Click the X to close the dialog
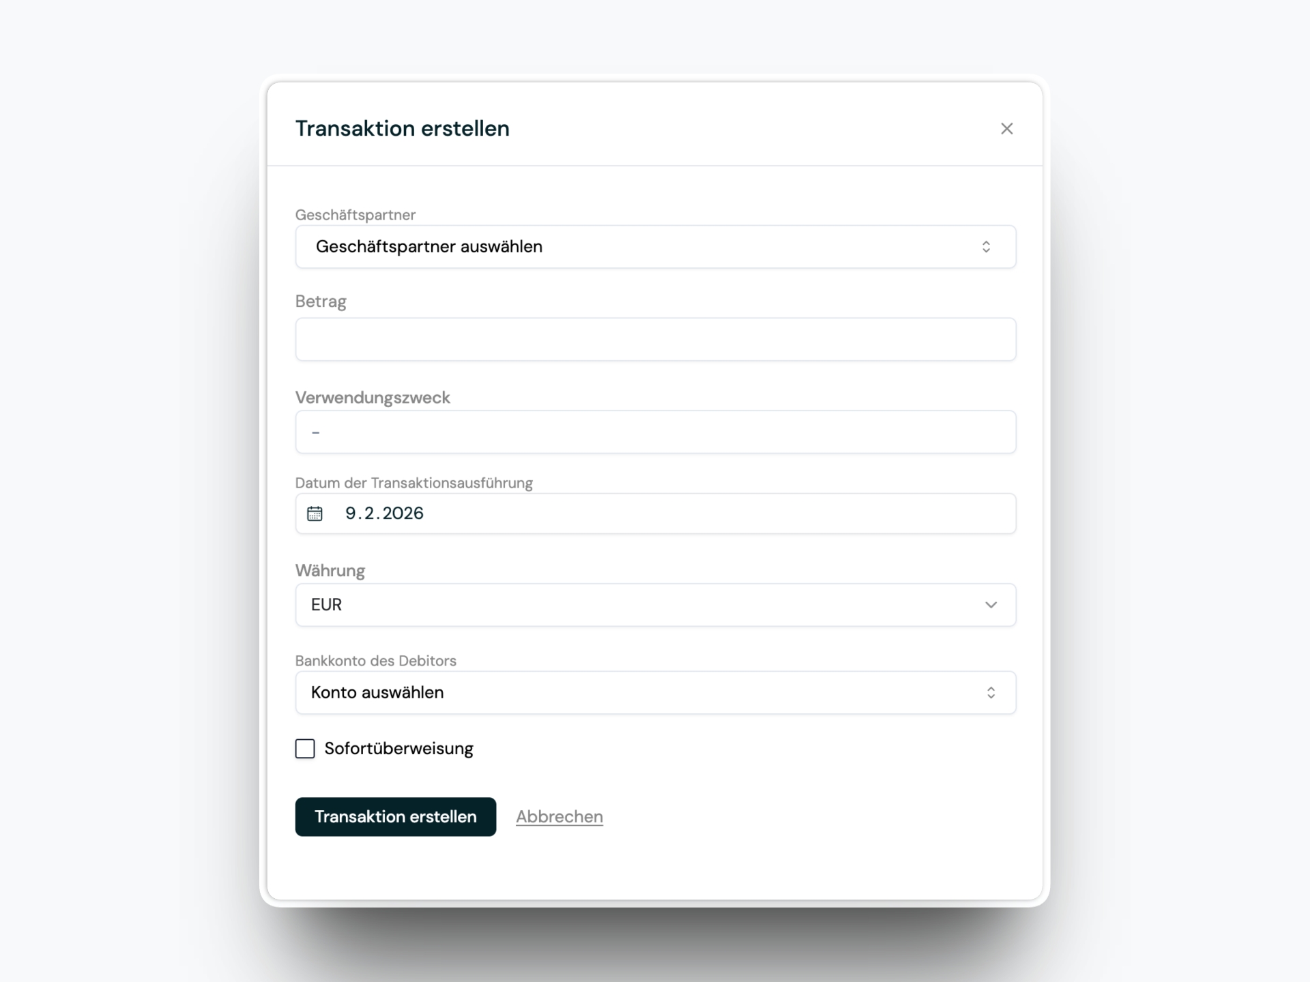The image size is (1310, 982). (x=1007, y=128)
